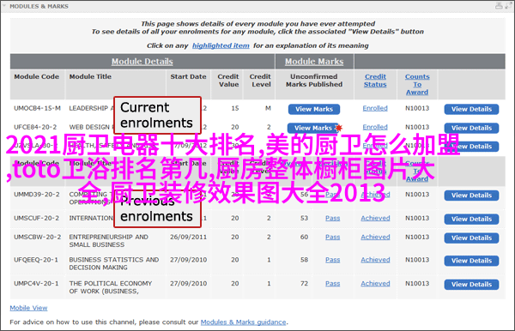
Task: Click mark 72 in UMPC4V-20-1 row
Action: (304, 284)
